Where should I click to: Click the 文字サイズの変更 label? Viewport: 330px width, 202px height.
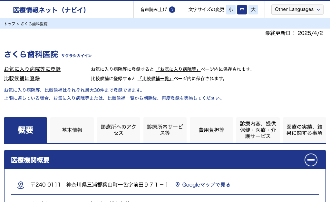pos(206,10)
